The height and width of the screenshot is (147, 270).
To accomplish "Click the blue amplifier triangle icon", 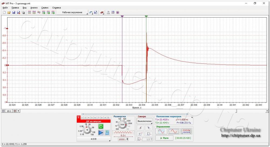I will [x=101, y=132].
